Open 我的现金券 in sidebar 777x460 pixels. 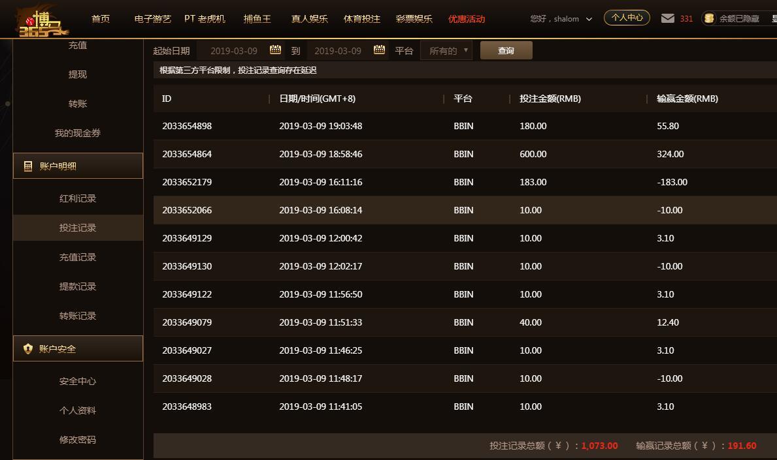(x=78, y=133)
